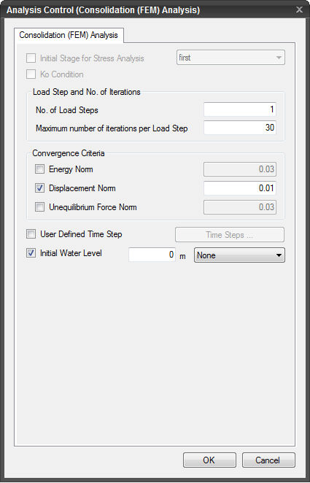The image size is (310, 483).
Task: Tick the User Defined Time Step checkbox
Action: [31, 234]
